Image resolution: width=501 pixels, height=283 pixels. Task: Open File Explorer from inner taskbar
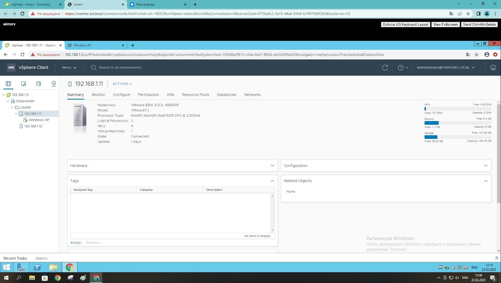(x=53, y=268)
